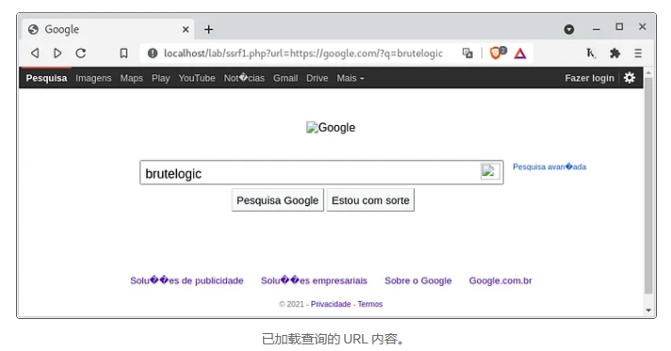This screenshot has height=351, width=671.
Task: Click the K extension icon
Action: coord(591,53)
